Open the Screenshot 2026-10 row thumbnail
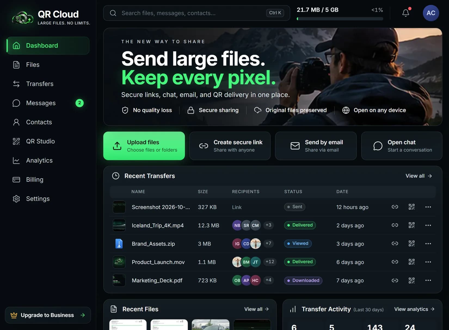 [119, 207]
